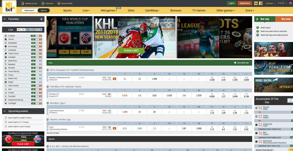Open UEFA European U21 Football Championship link
Image resolution: width=293 pixels, height=151 pixels.
pos(72,70)
